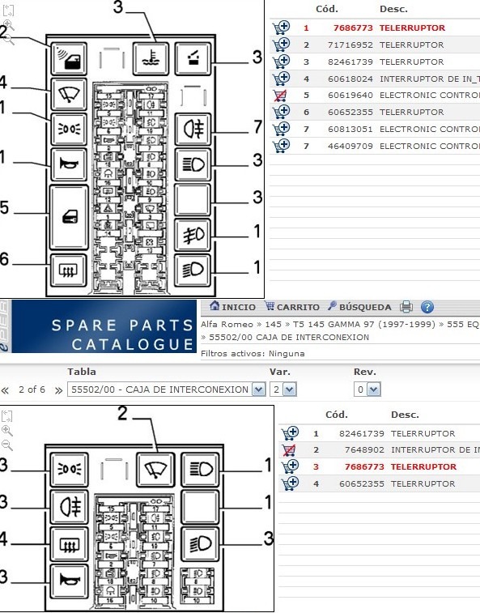
Task: Click the coolant temperature relay symbol
Action: tap(151, 58)
